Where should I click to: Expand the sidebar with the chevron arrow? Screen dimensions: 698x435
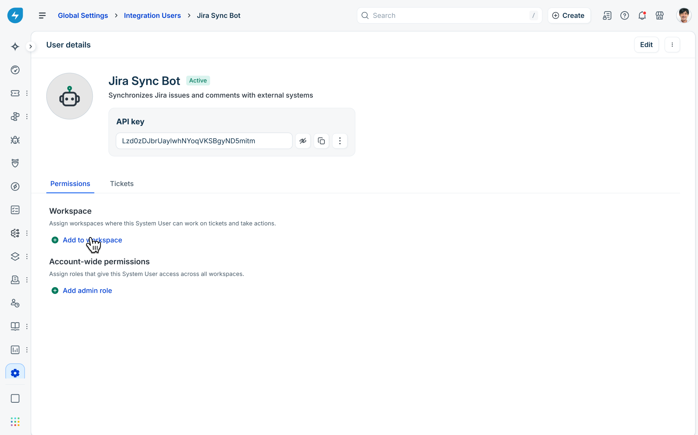31,47
